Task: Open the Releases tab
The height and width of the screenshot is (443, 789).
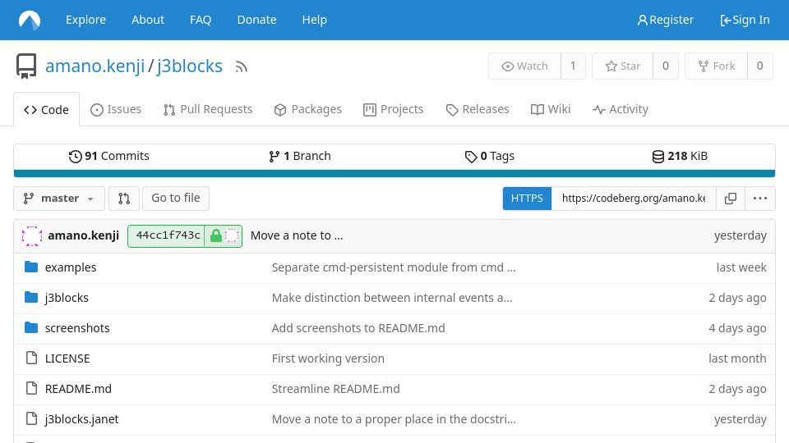Action: [x=477, y=109]
